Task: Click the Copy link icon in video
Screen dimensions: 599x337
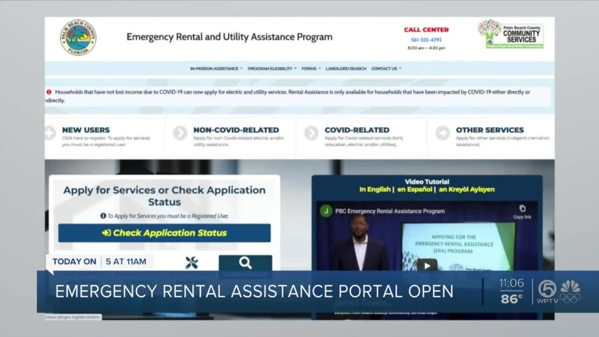Action: click(522, 212)
